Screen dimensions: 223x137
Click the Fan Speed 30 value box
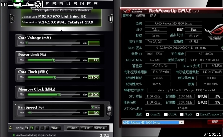tap(94, 113)
